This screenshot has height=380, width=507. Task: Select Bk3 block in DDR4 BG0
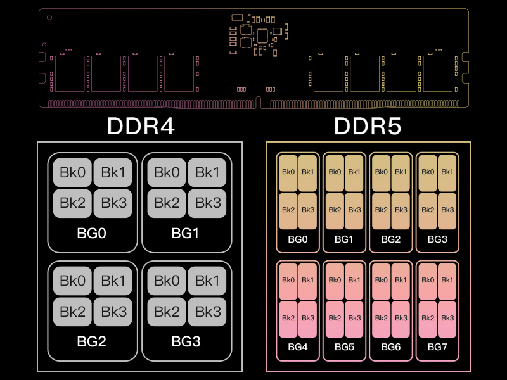113,203
